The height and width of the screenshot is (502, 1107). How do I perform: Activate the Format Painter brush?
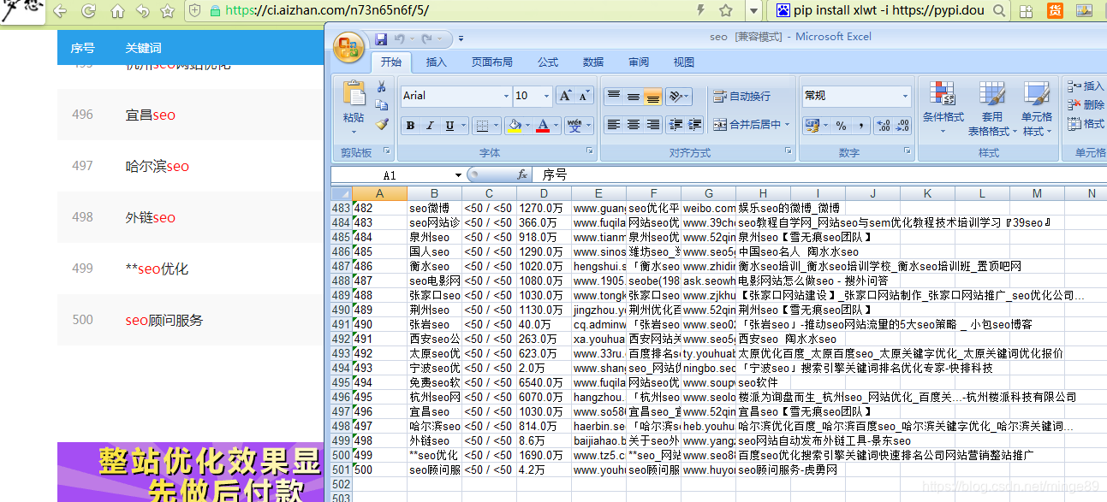pyautogui.click(x=382, y=124)
